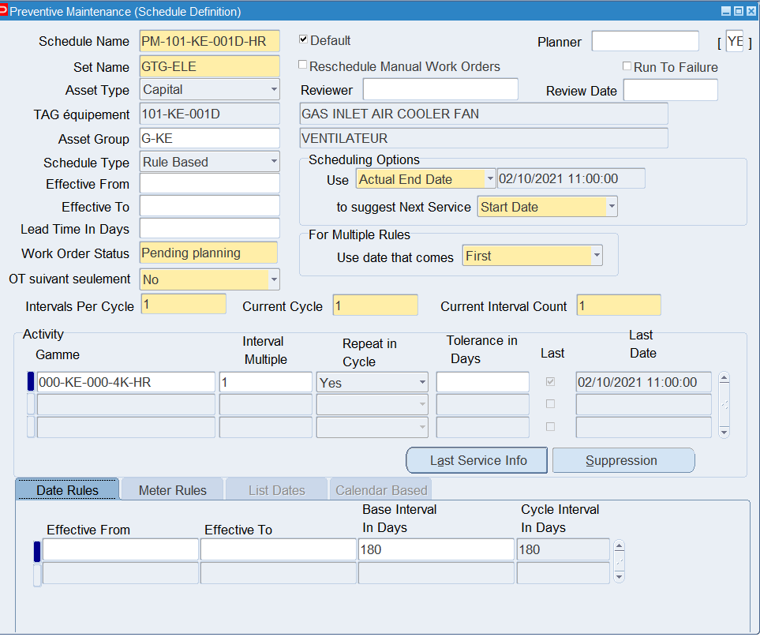Switch to the Meter Rules tab

click(172, 489)
